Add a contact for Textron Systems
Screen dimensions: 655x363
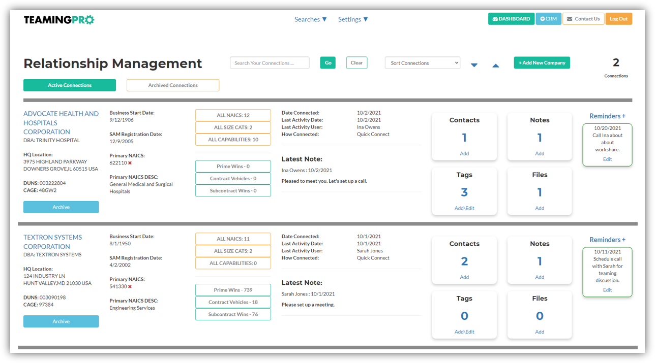(x=464, y=277)
